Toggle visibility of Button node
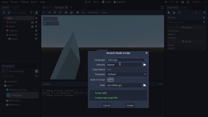The height and width of the screenshot is (117, 208). tap(36, 35)
